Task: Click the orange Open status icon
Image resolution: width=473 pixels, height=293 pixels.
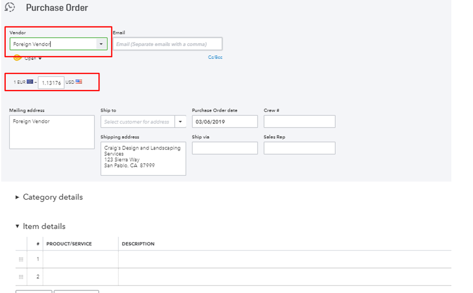Action: [18, 58]
